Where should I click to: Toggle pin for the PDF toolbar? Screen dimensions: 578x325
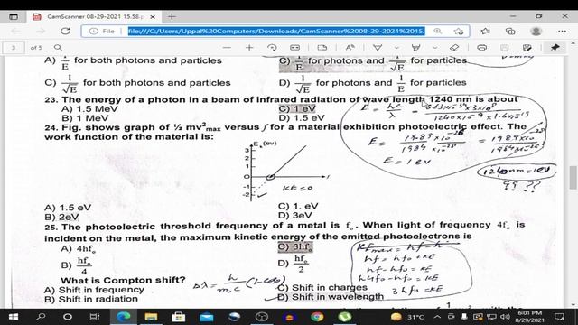[x=555, y=47]
